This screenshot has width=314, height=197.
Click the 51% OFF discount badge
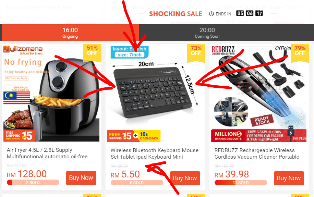[92, 50]
